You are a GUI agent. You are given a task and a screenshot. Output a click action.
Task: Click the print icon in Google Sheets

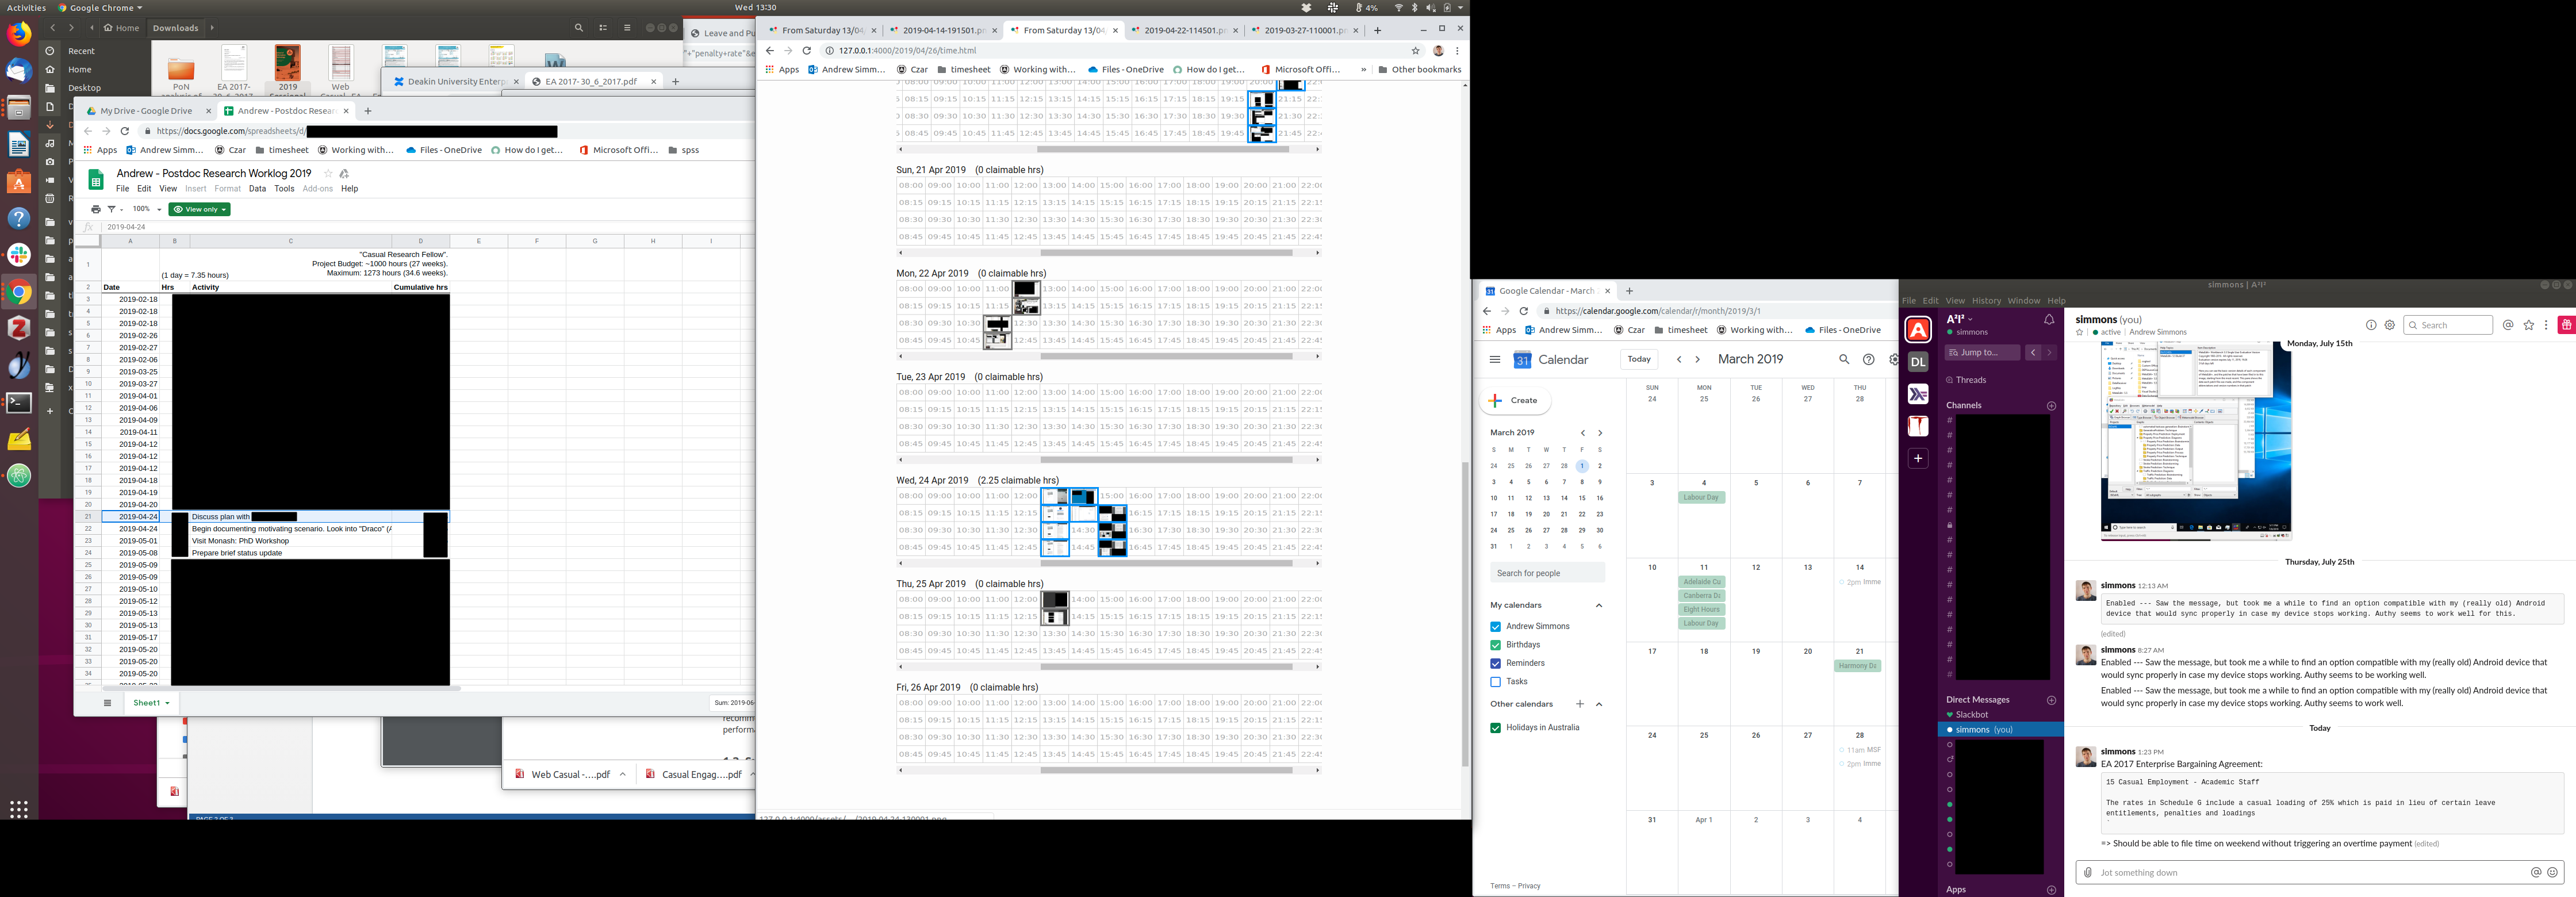coord(95,209)
